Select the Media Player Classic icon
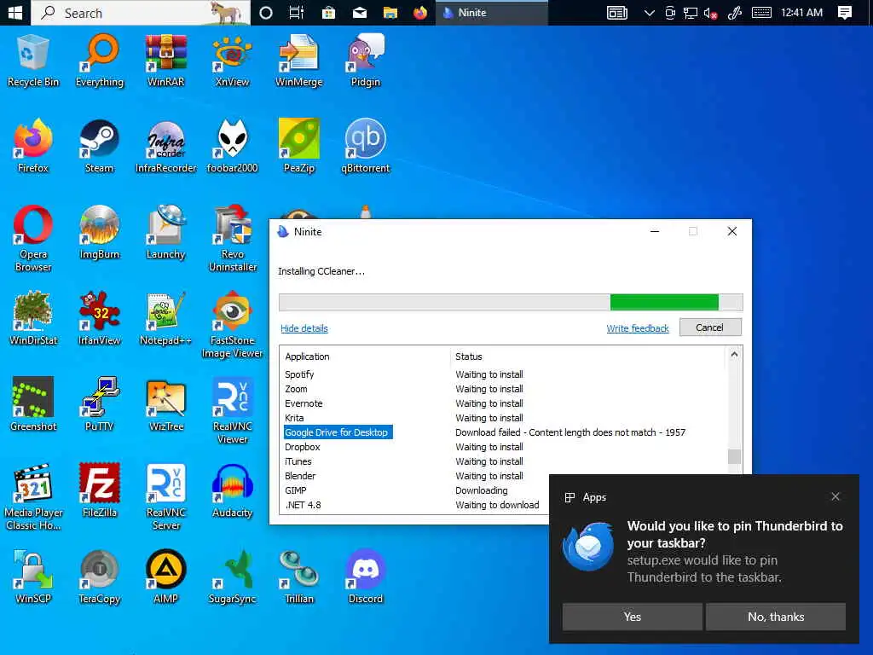The width and height of the screenshot is (873, 655). [33, 497]
